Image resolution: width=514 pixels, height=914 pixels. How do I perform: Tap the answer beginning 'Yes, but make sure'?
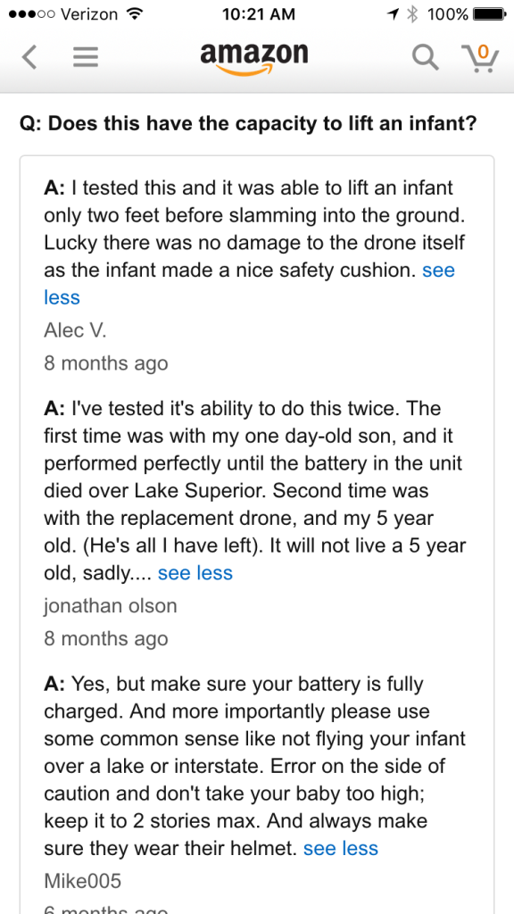pyautogui.click(x=254, y=766)
